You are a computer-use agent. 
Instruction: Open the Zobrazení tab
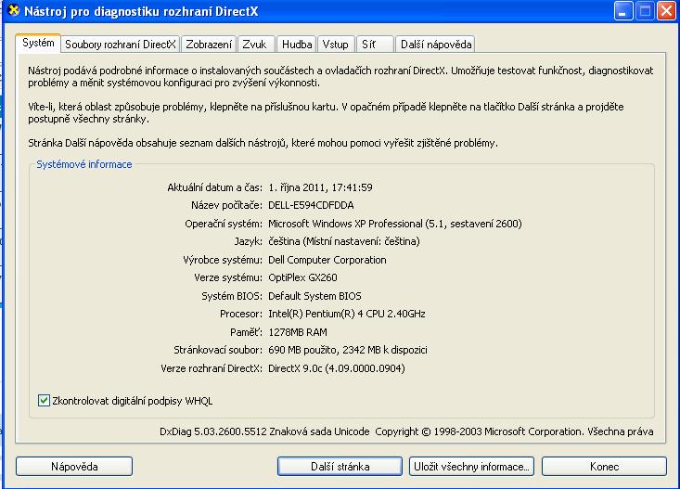pyautogui.click(x=209, y=45)
